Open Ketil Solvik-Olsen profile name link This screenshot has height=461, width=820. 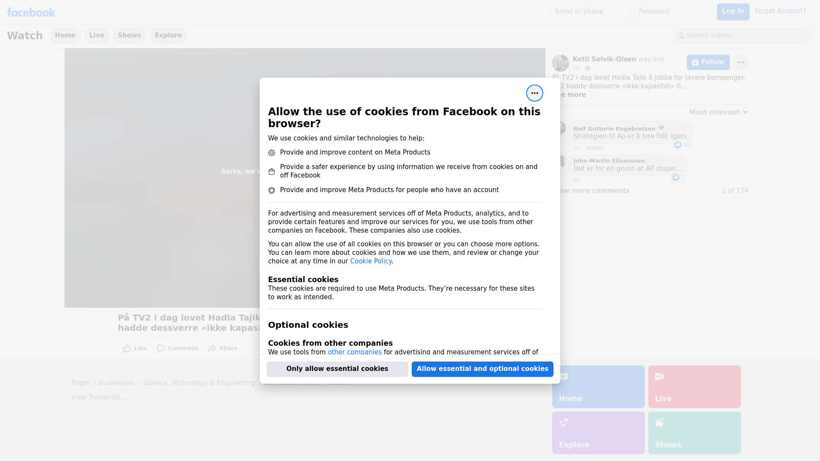coord(604,59)
